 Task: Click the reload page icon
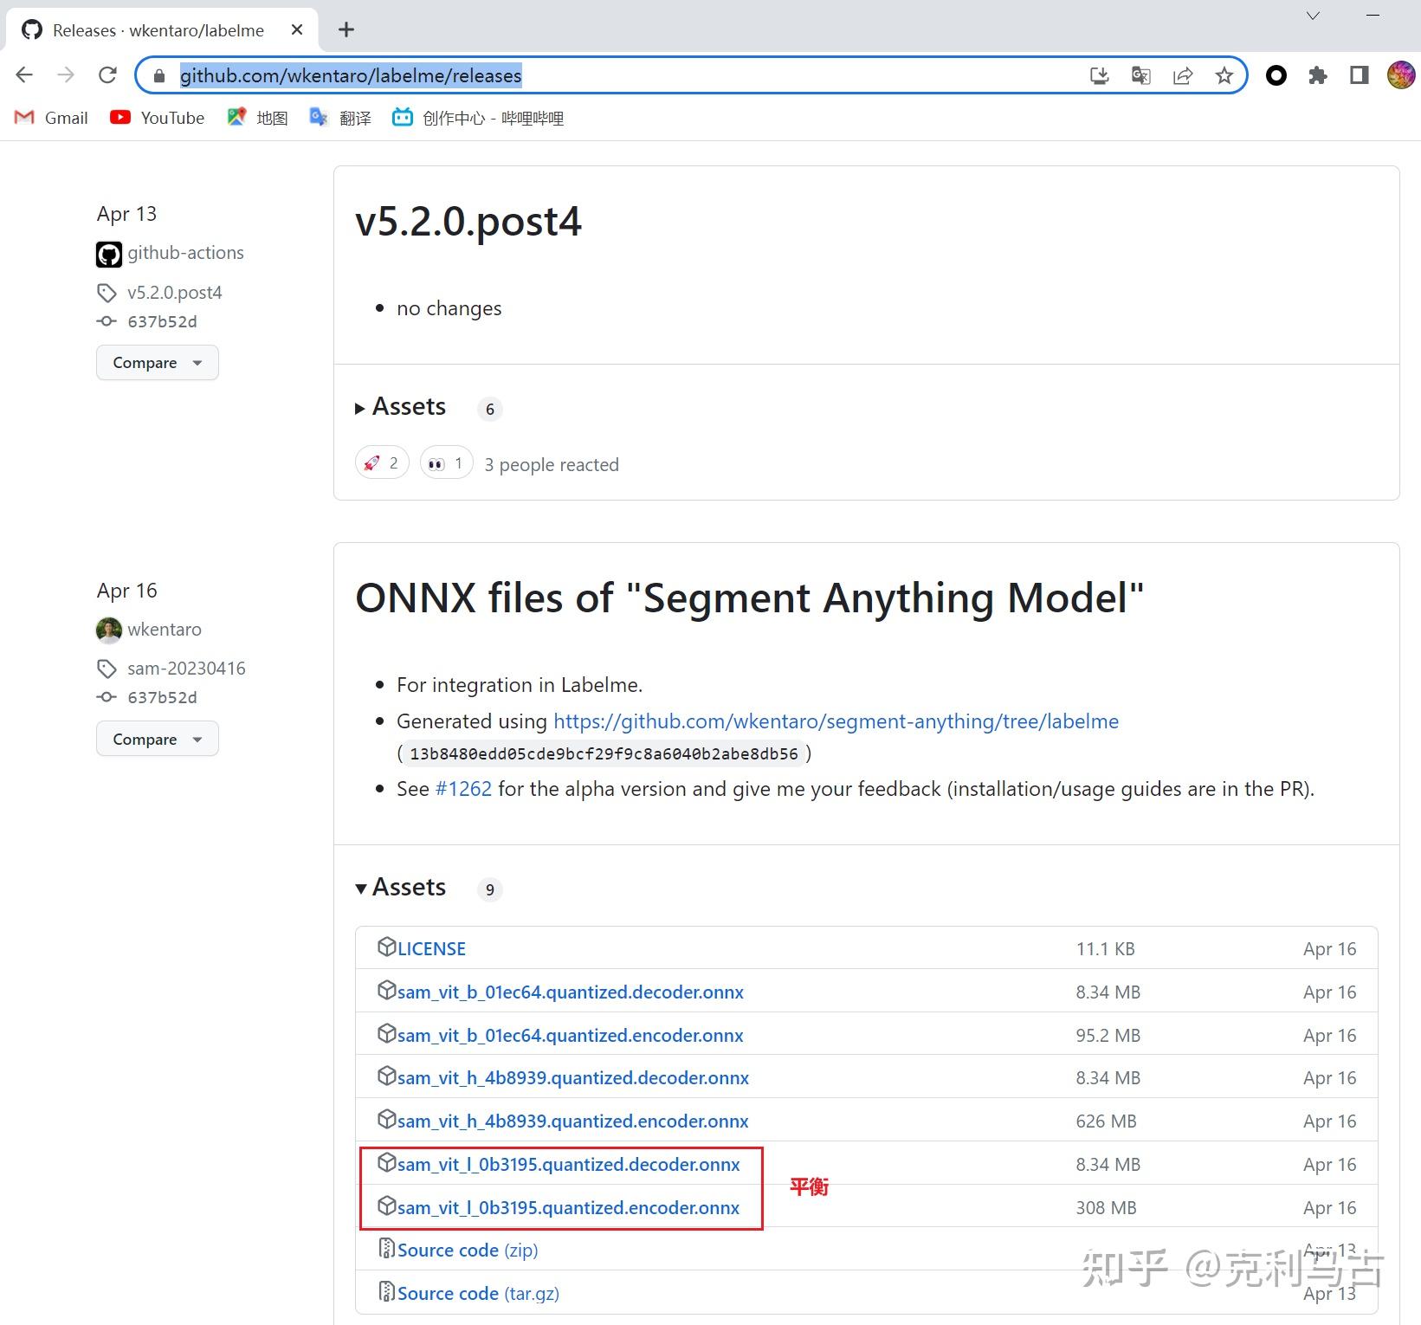coord(107,74)
